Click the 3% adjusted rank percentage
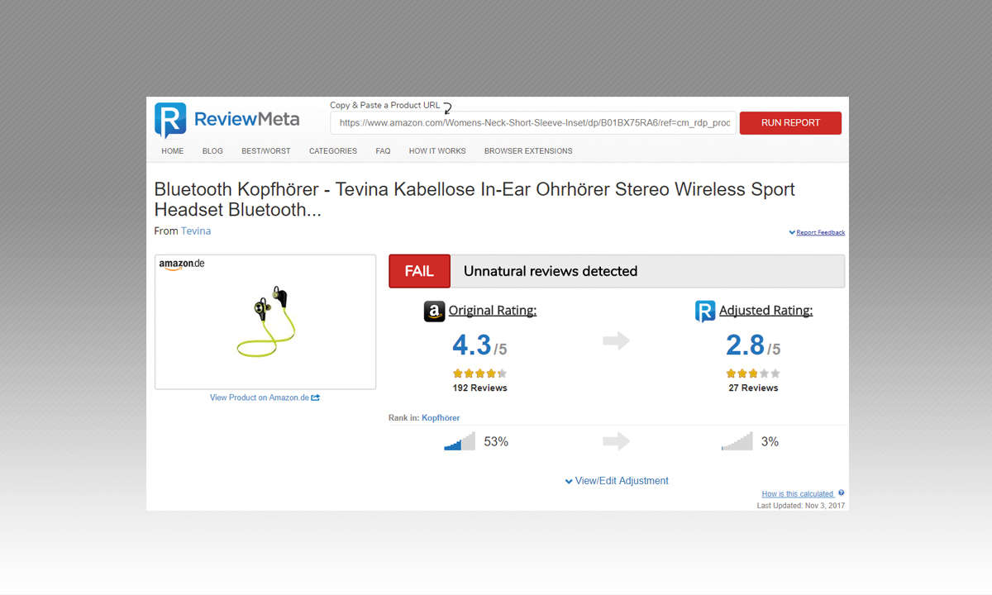992x595 pixels. click(x=770, y=442)
